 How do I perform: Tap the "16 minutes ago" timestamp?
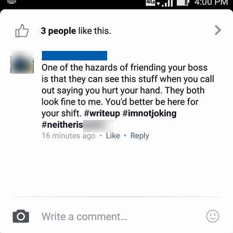coord(68,135)
